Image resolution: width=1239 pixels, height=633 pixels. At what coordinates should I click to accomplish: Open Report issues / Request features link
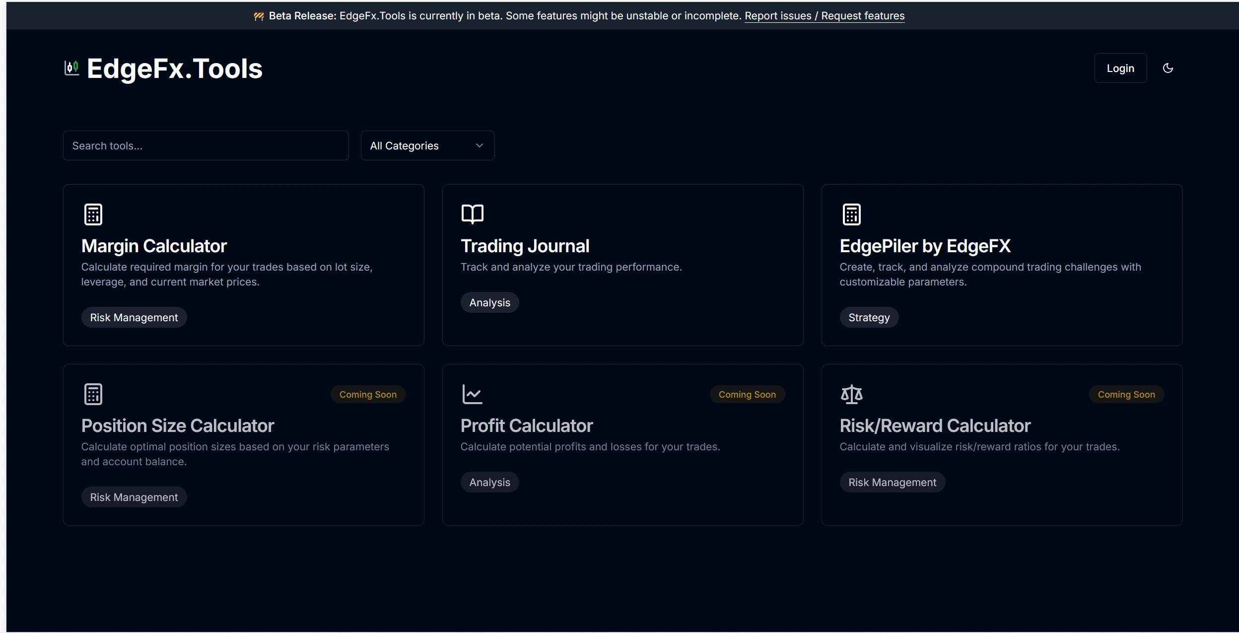824,16
